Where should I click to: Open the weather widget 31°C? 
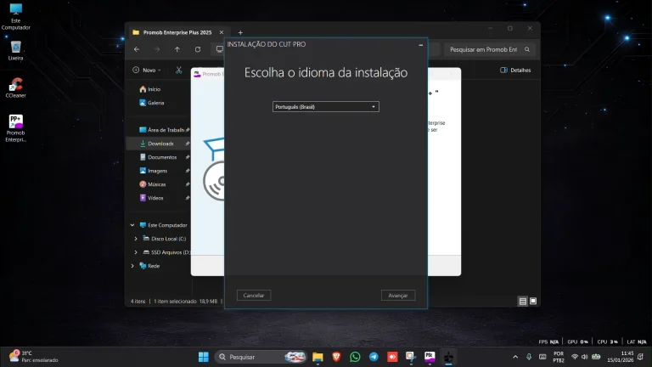pos(33,357)
